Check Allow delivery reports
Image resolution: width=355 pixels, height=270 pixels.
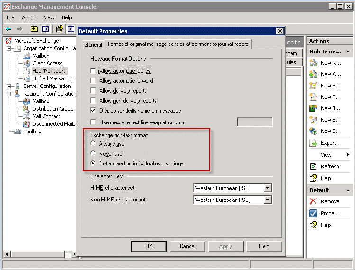93,91
